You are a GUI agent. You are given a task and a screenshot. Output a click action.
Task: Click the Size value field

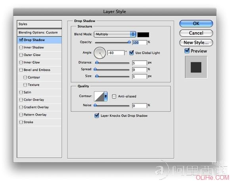pyautogui.click(x=139, y=76)
